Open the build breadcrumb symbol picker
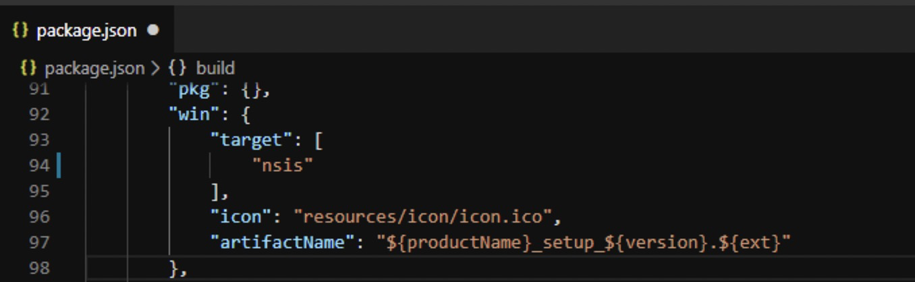 [x=215, y=68]
